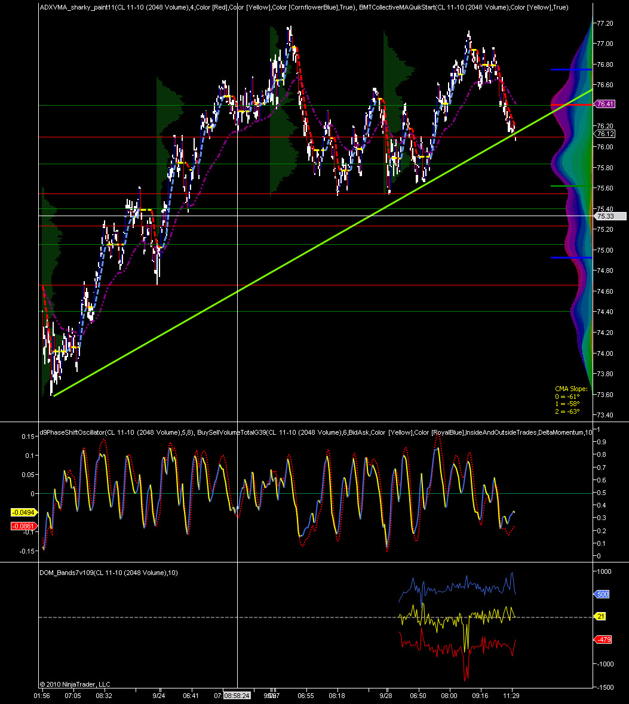Click the CMA Slope heading text

[x=571, y=389]
